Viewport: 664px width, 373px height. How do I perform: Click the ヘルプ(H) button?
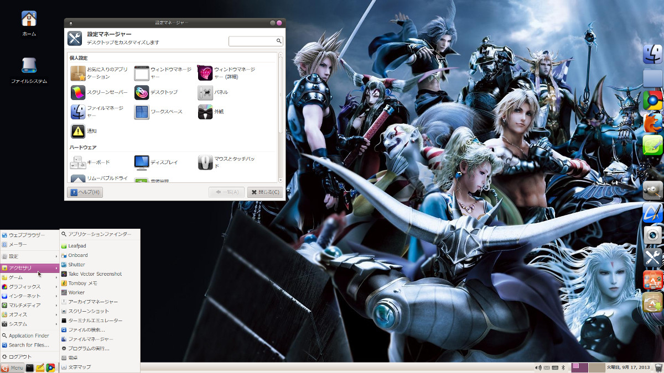pyautogui.click(x=85, y=192)
